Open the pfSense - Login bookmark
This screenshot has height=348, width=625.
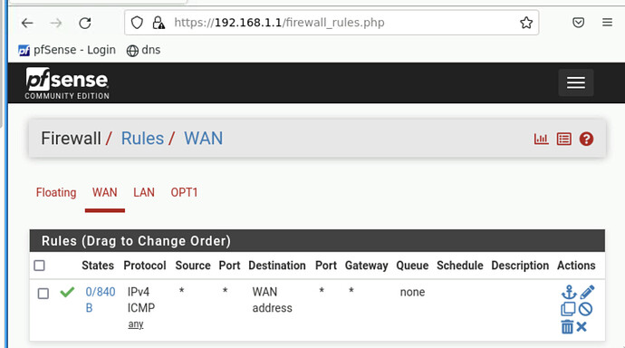tap(67, 50)
